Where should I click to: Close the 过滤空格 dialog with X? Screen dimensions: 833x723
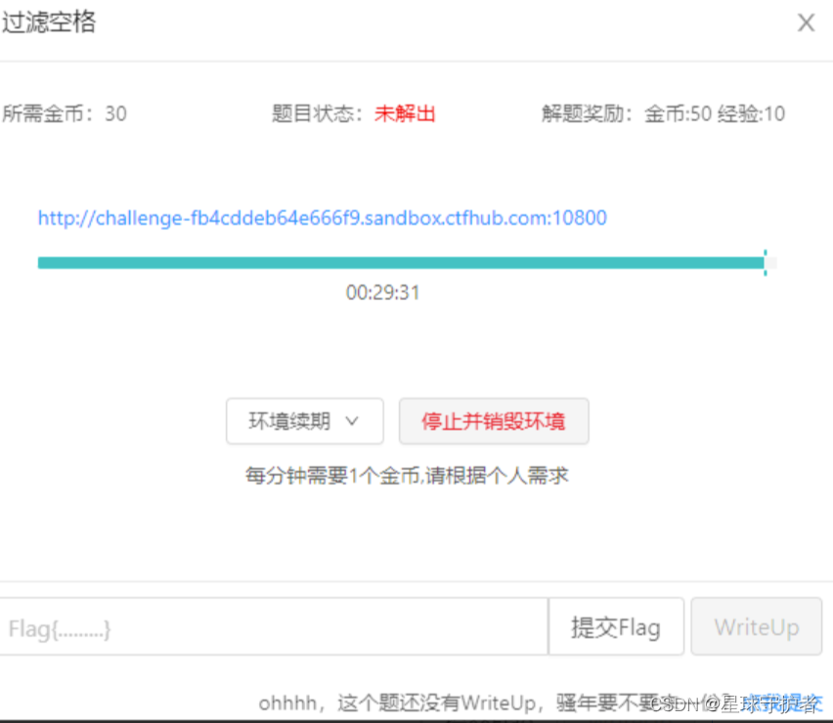pos(806,22)
